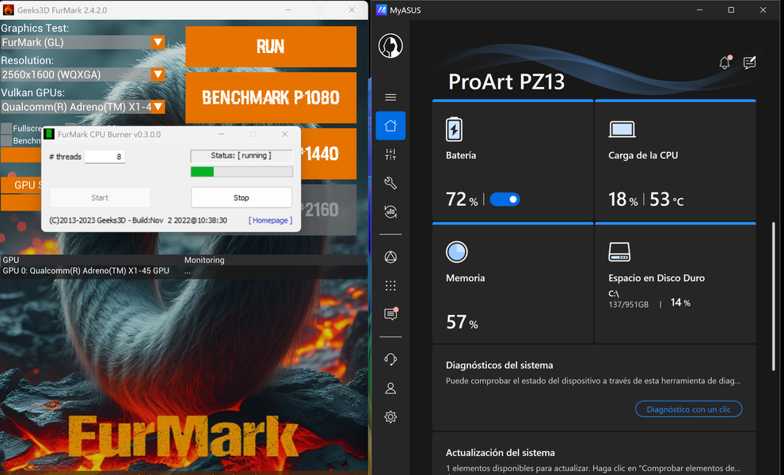Viewport: 784px width, 475px height.
Task: Click the GPU column header in FurMark
Action: pos(11,260)
